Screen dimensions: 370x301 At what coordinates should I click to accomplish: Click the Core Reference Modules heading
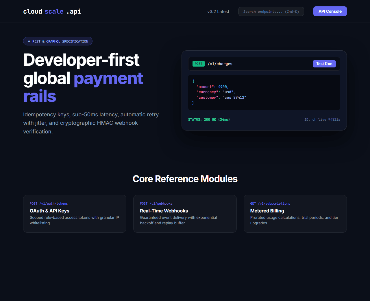pyautogui.click(x=185, y=179)
